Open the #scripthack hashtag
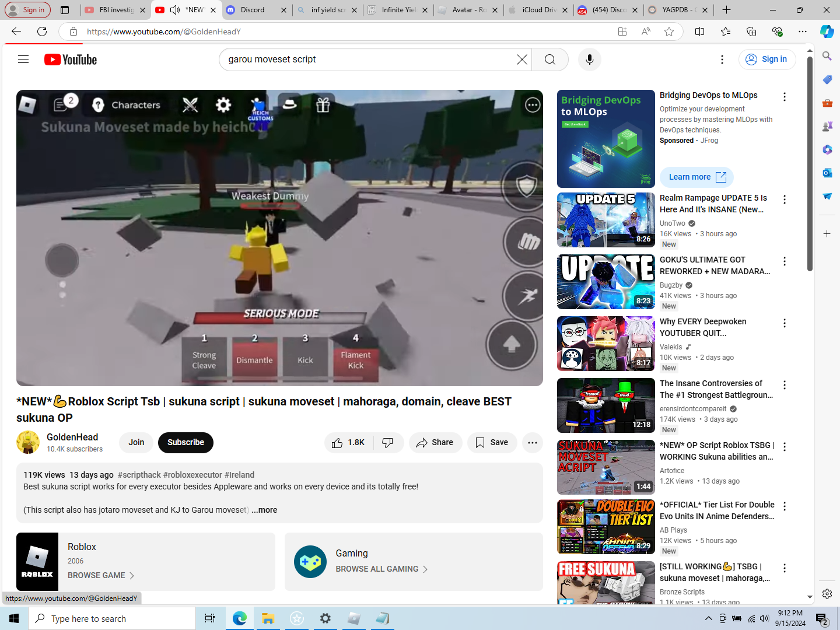Screen dimensions: 840x630 [139, 475]
